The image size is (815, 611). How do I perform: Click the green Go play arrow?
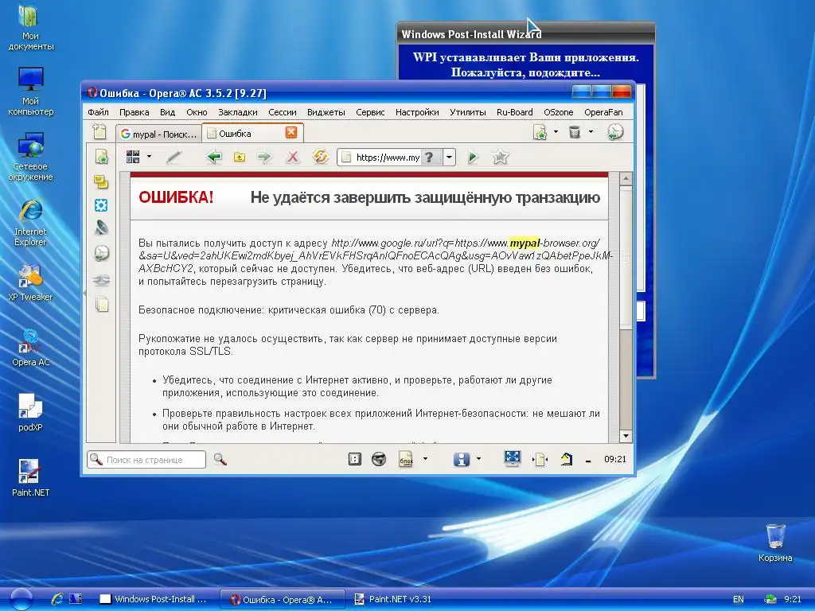click(x=473, y=157)
